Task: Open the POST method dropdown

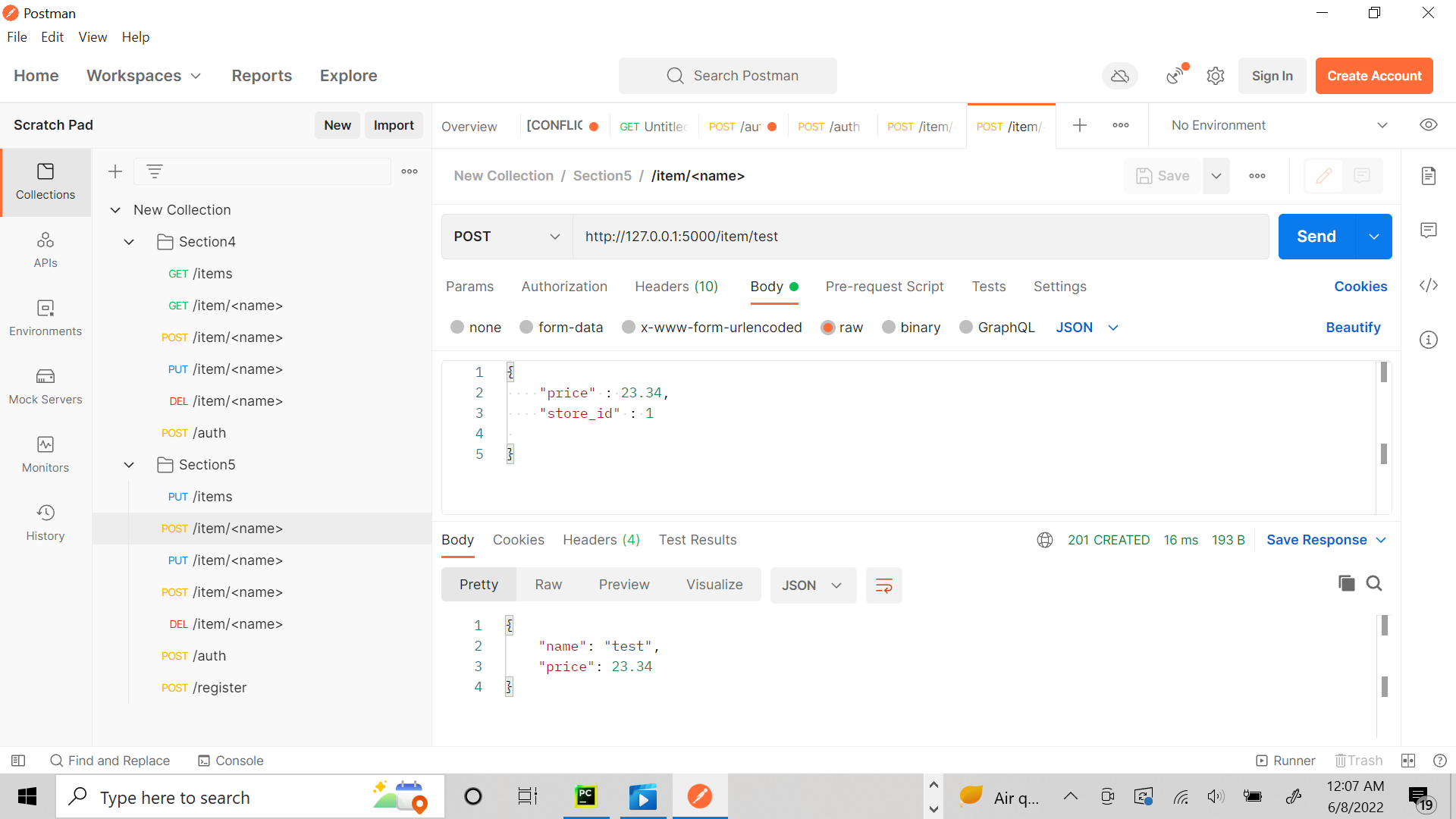Action: pos(507,237)
